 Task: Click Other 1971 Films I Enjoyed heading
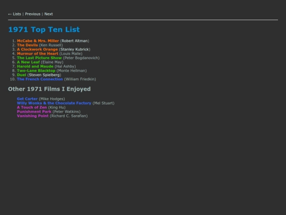pos(49,89)
